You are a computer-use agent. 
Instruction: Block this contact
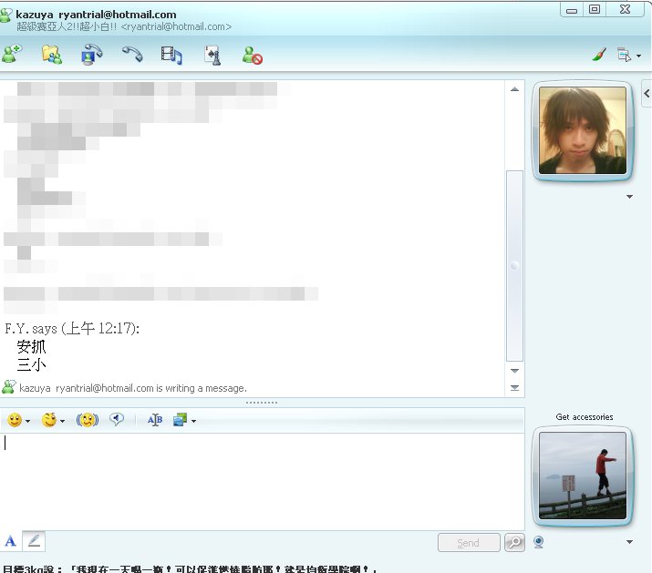(253, 56)
